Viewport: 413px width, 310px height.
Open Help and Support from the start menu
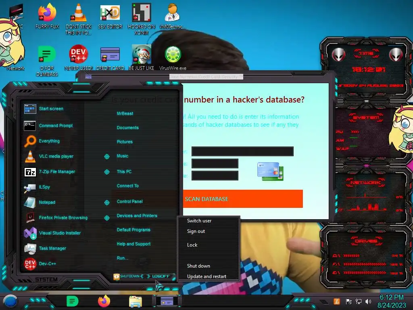133,244
